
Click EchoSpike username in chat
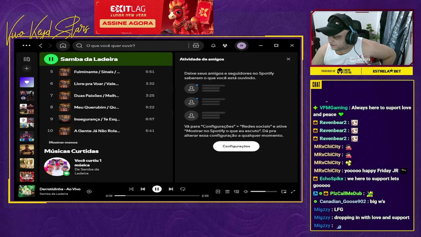tap(331, 179)
